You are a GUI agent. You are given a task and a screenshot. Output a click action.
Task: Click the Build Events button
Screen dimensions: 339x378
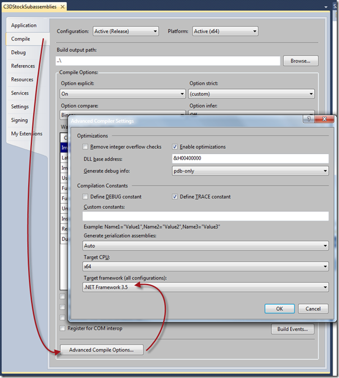[x=293, y=329]
